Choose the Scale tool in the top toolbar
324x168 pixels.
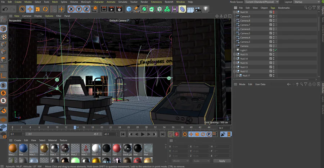pos(37,9)
